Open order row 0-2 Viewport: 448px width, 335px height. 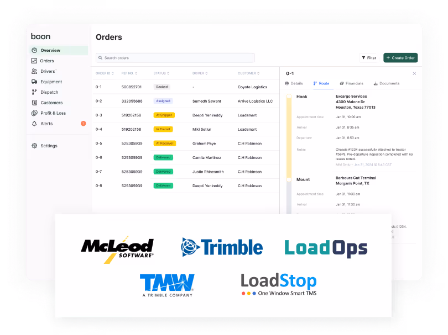click(185, 101)
